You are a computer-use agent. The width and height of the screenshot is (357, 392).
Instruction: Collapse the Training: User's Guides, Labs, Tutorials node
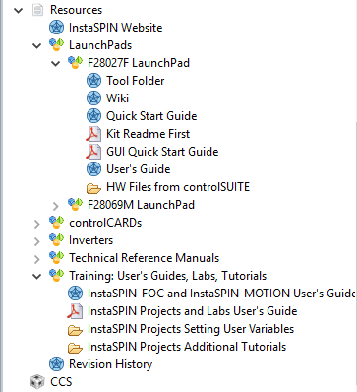point(36,276)
